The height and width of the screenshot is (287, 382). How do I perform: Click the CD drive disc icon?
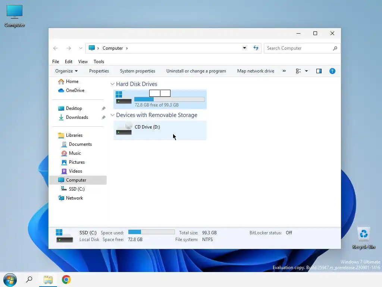124,129
